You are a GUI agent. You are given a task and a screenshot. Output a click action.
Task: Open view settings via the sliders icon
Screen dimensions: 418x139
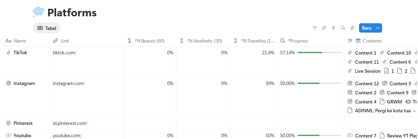point(352,28)
